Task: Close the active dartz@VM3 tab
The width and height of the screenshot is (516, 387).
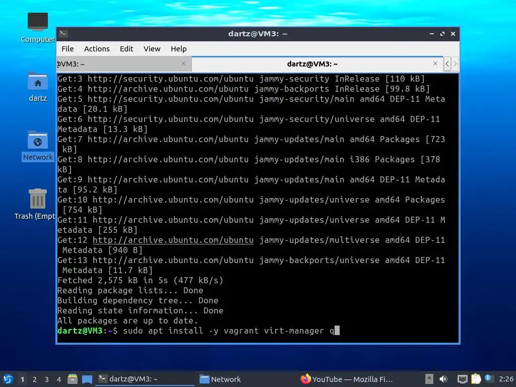Action: click(435, 63)
